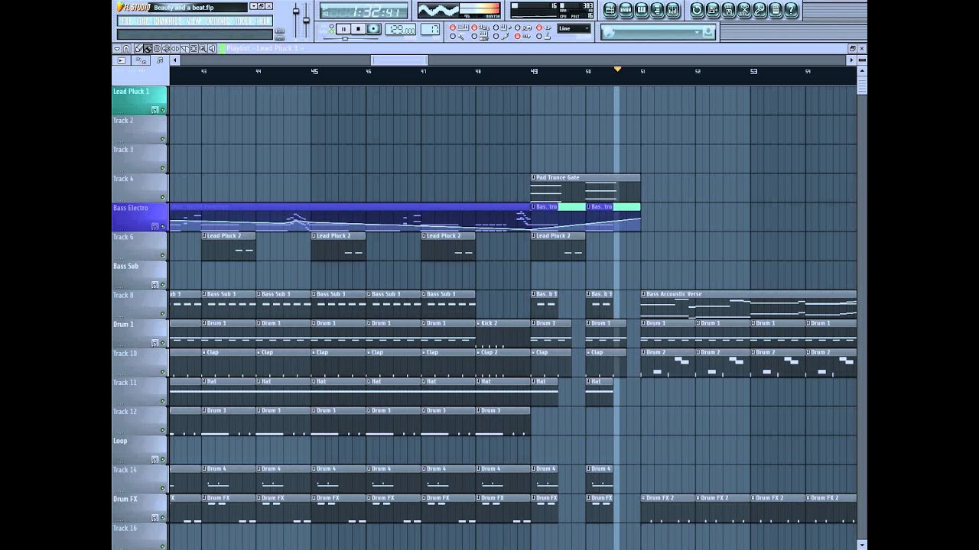Select the slice tool in playlist toolbar
The width and height of the screenshot is (979, 550).
[x=184, y=48]
